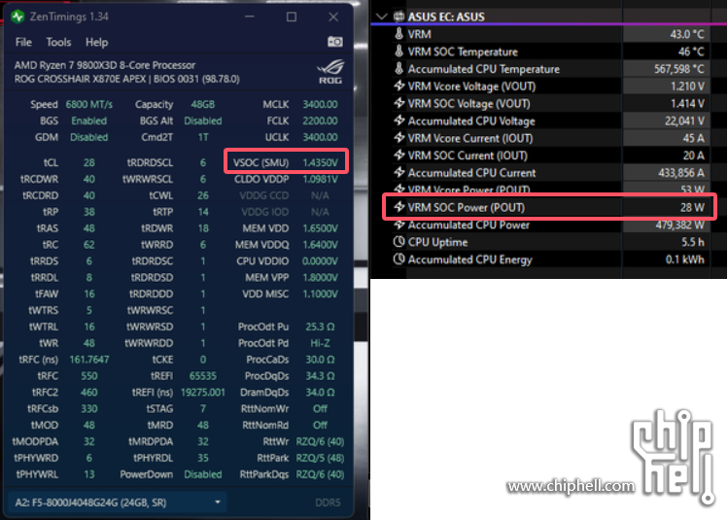Click the PowerDown Disabled value
The image size is (728, 520).
(203, 474)
